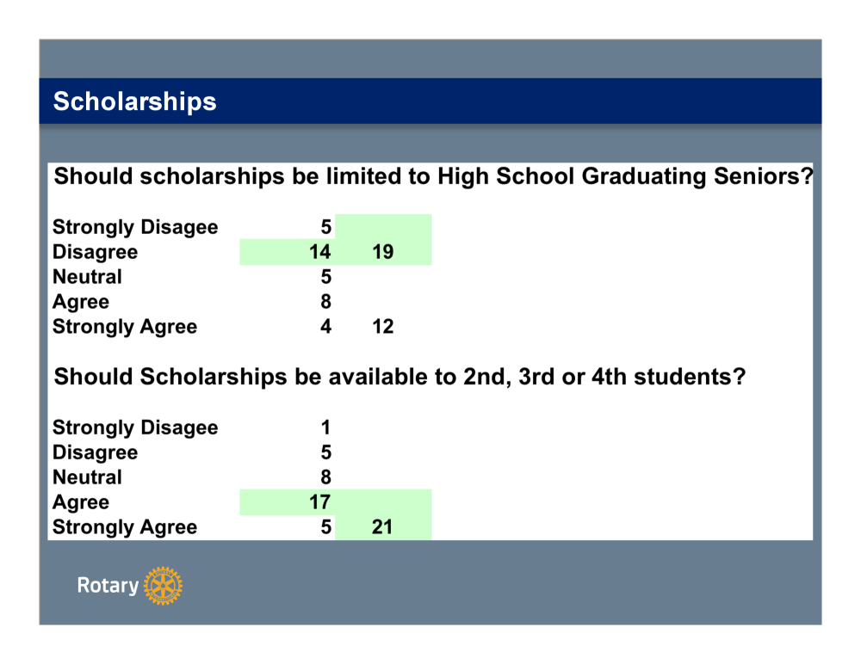This screenshot has width=861, height=664.
Task: Select the Scholarships slide title
Action: point(134,101)
